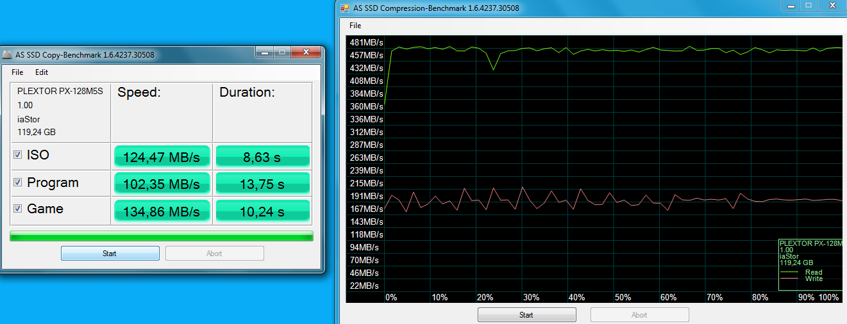This screenshot has width=847, height=324.
Task: Click the AS SSD Copy-Benchmark title bar icon
Action: 7,54
